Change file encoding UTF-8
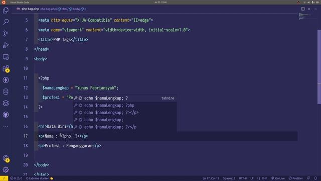The width and height of the screenshot is (321, 181). point(243,178)
